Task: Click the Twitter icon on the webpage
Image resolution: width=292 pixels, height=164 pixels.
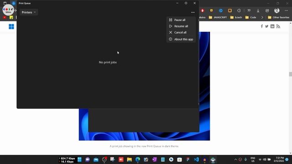Action: pos(266,26)
